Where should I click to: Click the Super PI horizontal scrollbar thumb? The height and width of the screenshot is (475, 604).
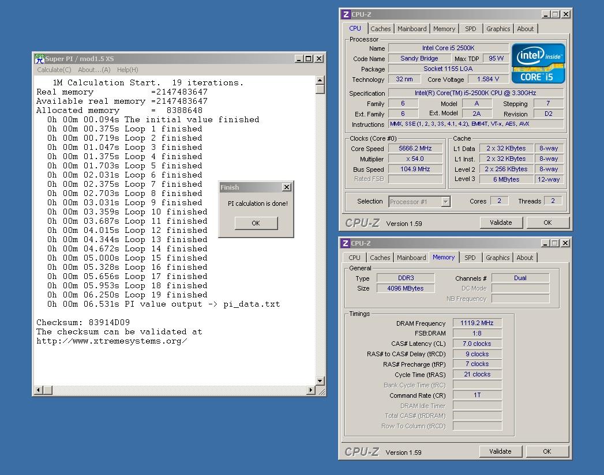47,390
